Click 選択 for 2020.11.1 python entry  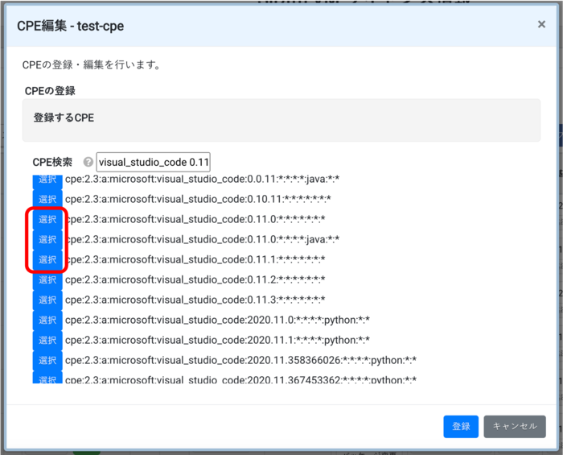tap(47, 340)
